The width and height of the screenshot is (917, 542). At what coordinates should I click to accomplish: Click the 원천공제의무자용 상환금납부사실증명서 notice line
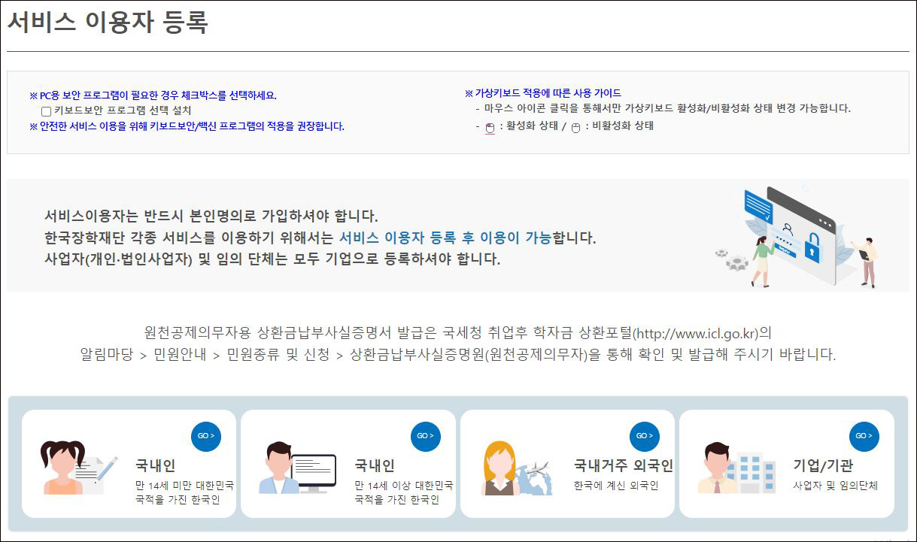click(x=458, y=332)
